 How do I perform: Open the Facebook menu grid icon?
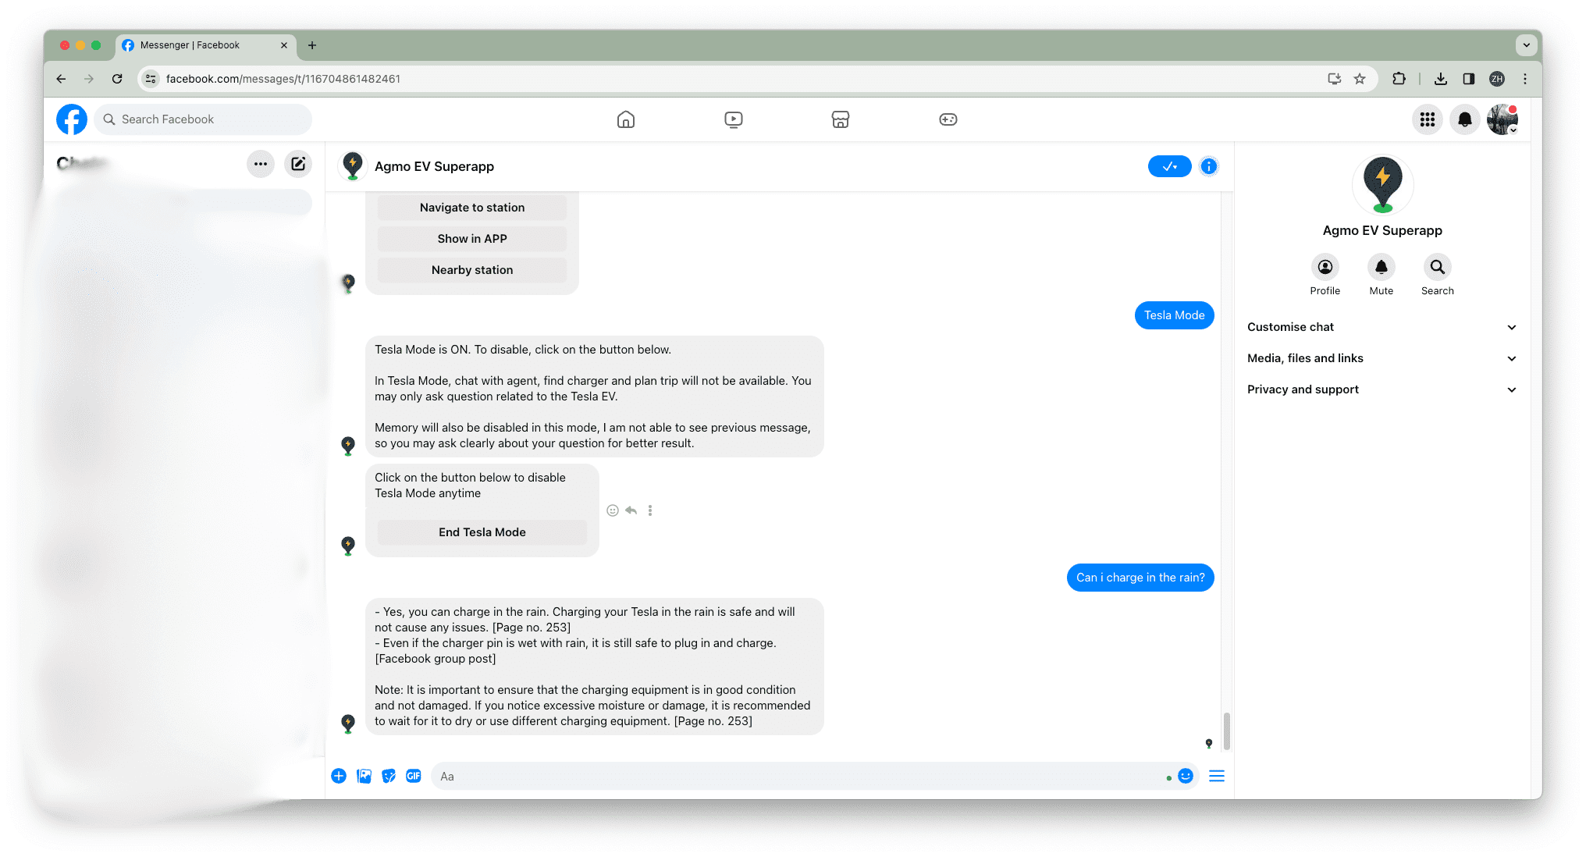coord(1428,119)
